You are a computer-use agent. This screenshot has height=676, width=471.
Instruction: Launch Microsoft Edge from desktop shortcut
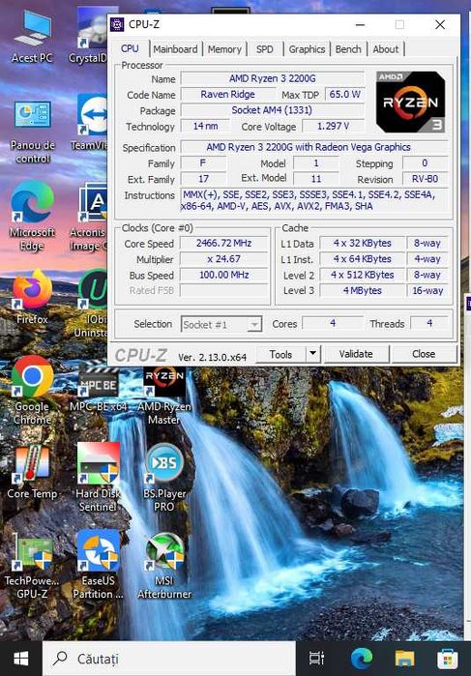(x=32, y=216)
